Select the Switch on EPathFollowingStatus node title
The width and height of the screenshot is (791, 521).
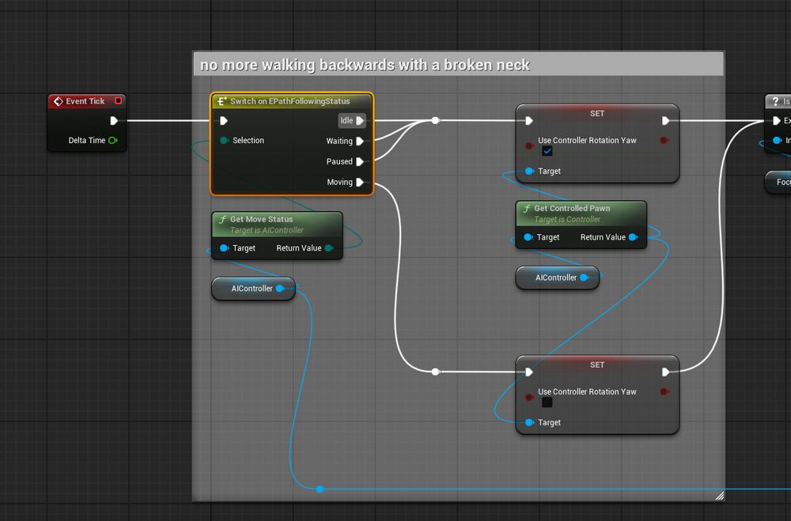(290, 101)
